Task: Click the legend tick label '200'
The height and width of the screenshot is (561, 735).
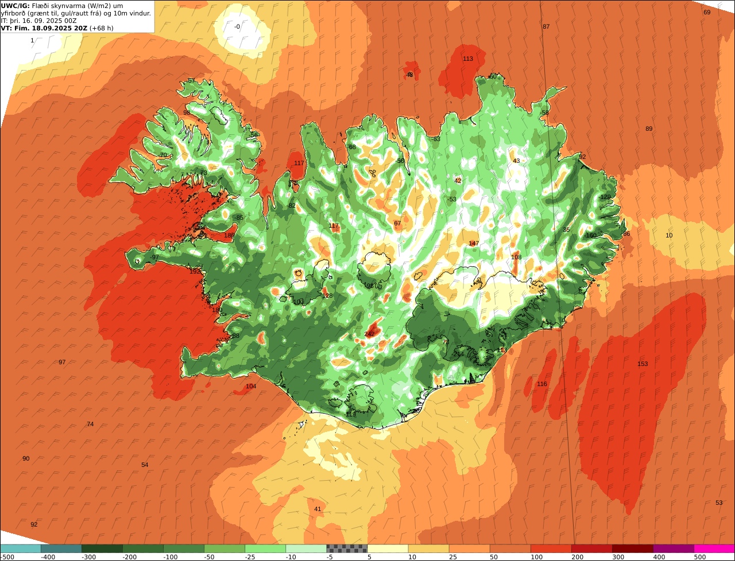Action: tap(577, 557)
